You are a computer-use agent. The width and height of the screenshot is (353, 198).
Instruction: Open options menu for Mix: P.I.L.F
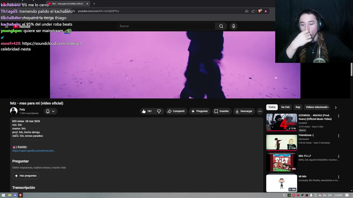(x=339, y=156)
